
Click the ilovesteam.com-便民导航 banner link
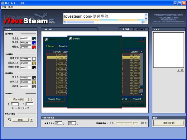point(86,16)
